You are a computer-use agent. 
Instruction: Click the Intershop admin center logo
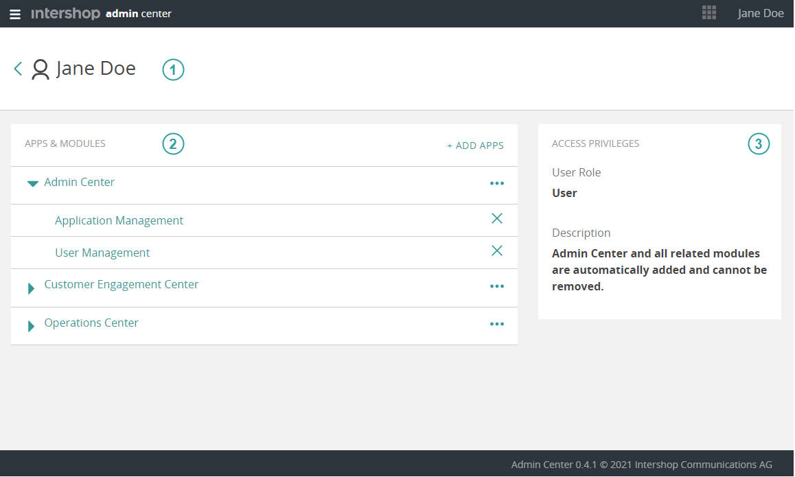(x=101, y=13)
